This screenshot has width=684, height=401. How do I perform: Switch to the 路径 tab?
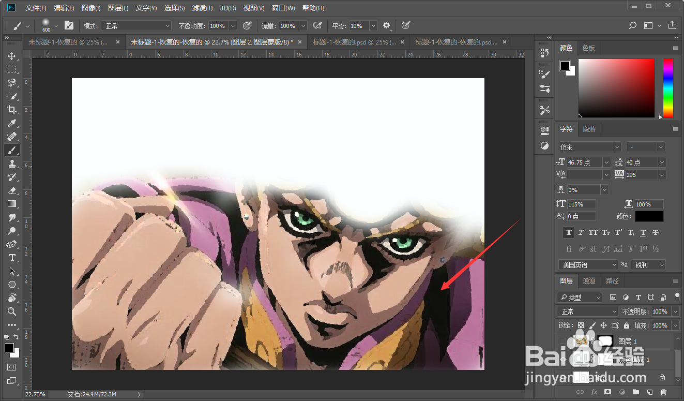click(x=613, y=280)
